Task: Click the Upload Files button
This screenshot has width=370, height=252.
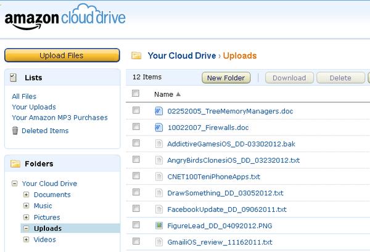Action: coord(62,55)
